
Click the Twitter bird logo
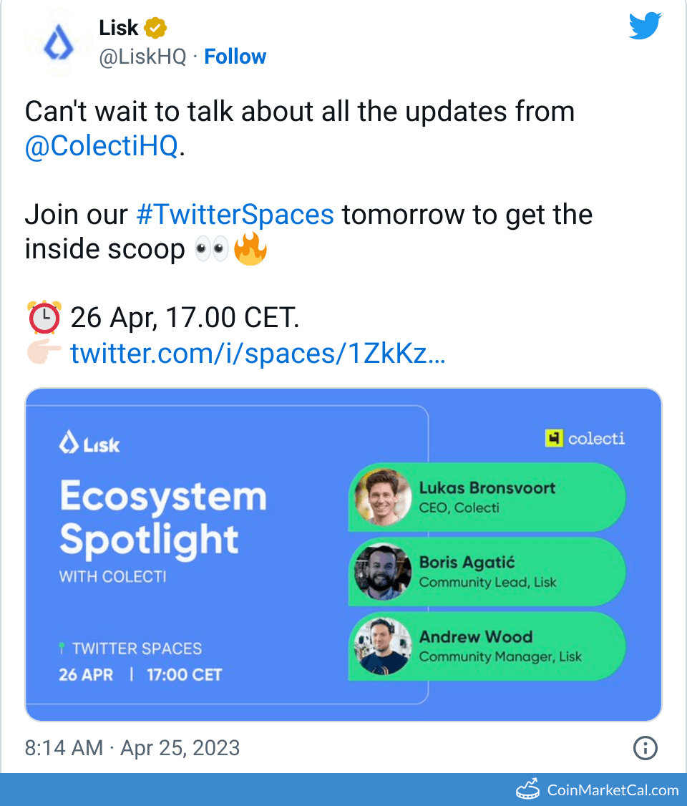coord(647,26)
